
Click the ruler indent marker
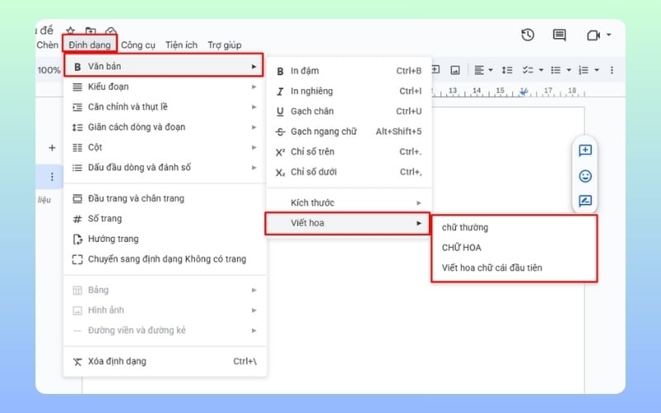point(523,92)
